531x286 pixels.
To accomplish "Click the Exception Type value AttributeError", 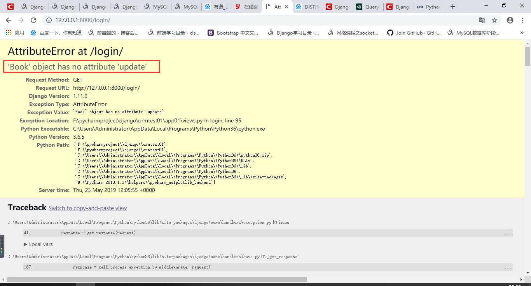I will [x=90, y=104].
